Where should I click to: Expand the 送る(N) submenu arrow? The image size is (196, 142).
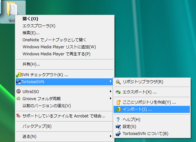110,136
